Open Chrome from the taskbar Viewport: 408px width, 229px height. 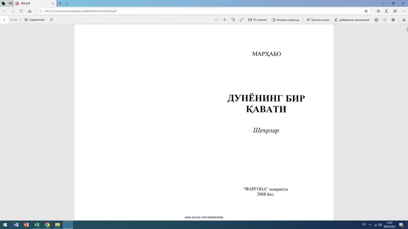click(47, 225)
